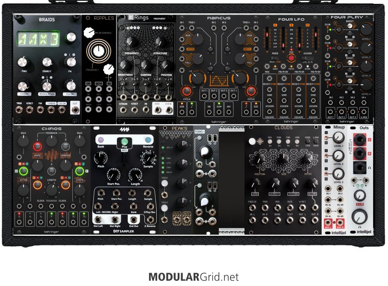Turn the Braids FINE knob
The width and height of the screenshot is (388, 286).
[23, 62]
